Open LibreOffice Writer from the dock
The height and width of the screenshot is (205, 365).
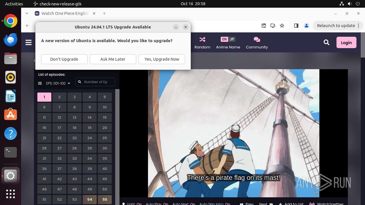coord(11,96)
